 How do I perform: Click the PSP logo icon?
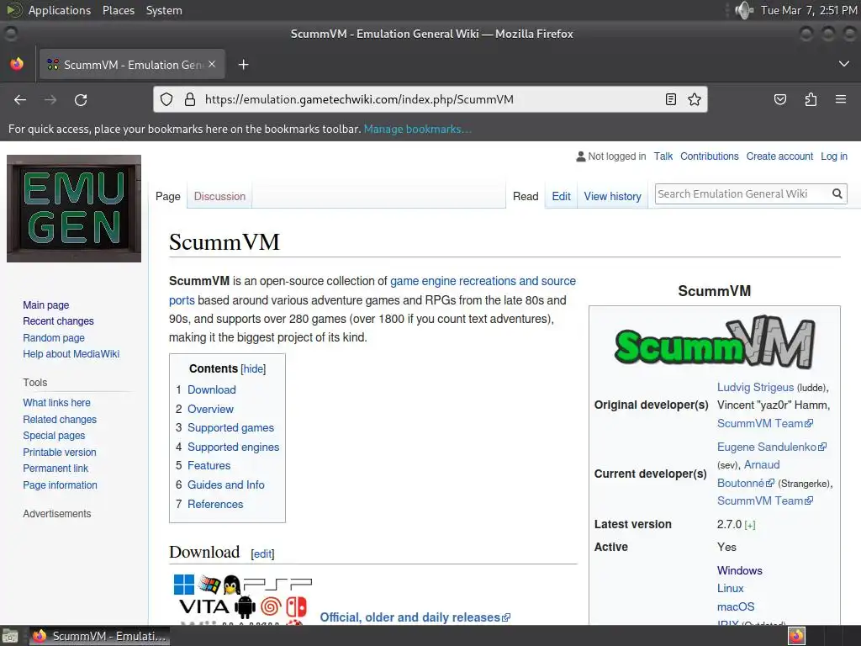coord(277,585)
